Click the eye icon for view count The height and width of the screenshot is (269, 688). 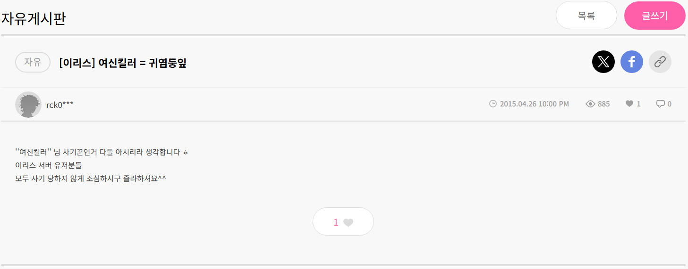tap(590, 104)
